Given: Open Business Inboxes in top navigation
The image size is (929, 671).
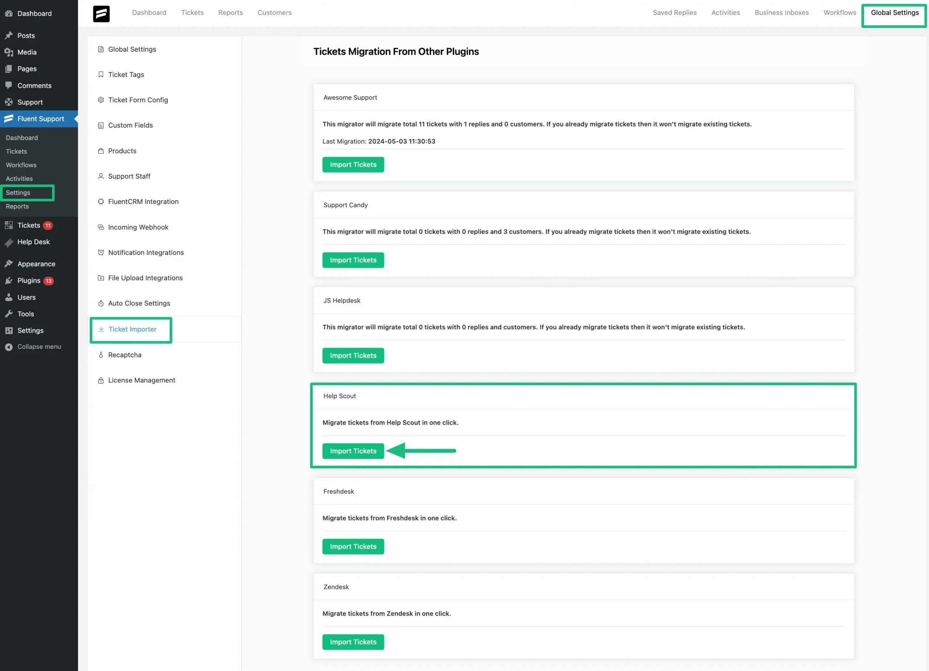Looking at the screenshot, I should coord(782,13).
